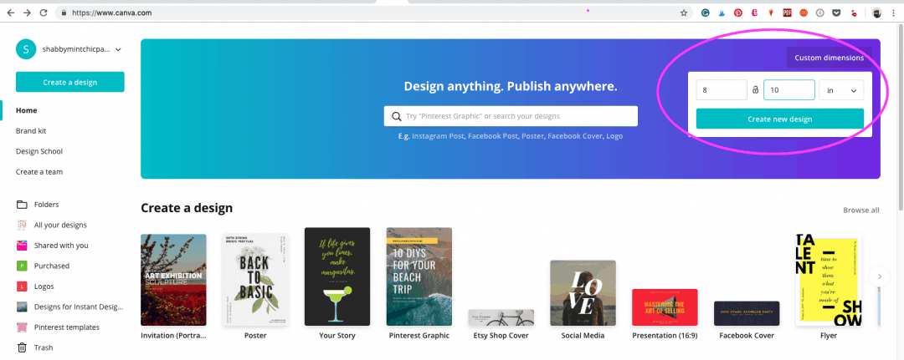The width and height of the screenshot is (904, 360).
Task: Open Design School in sidebar
Action: pos(39,151)
